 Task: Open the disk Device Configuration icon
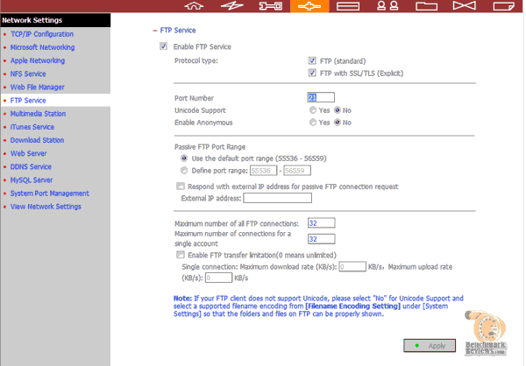pos(348,6)
